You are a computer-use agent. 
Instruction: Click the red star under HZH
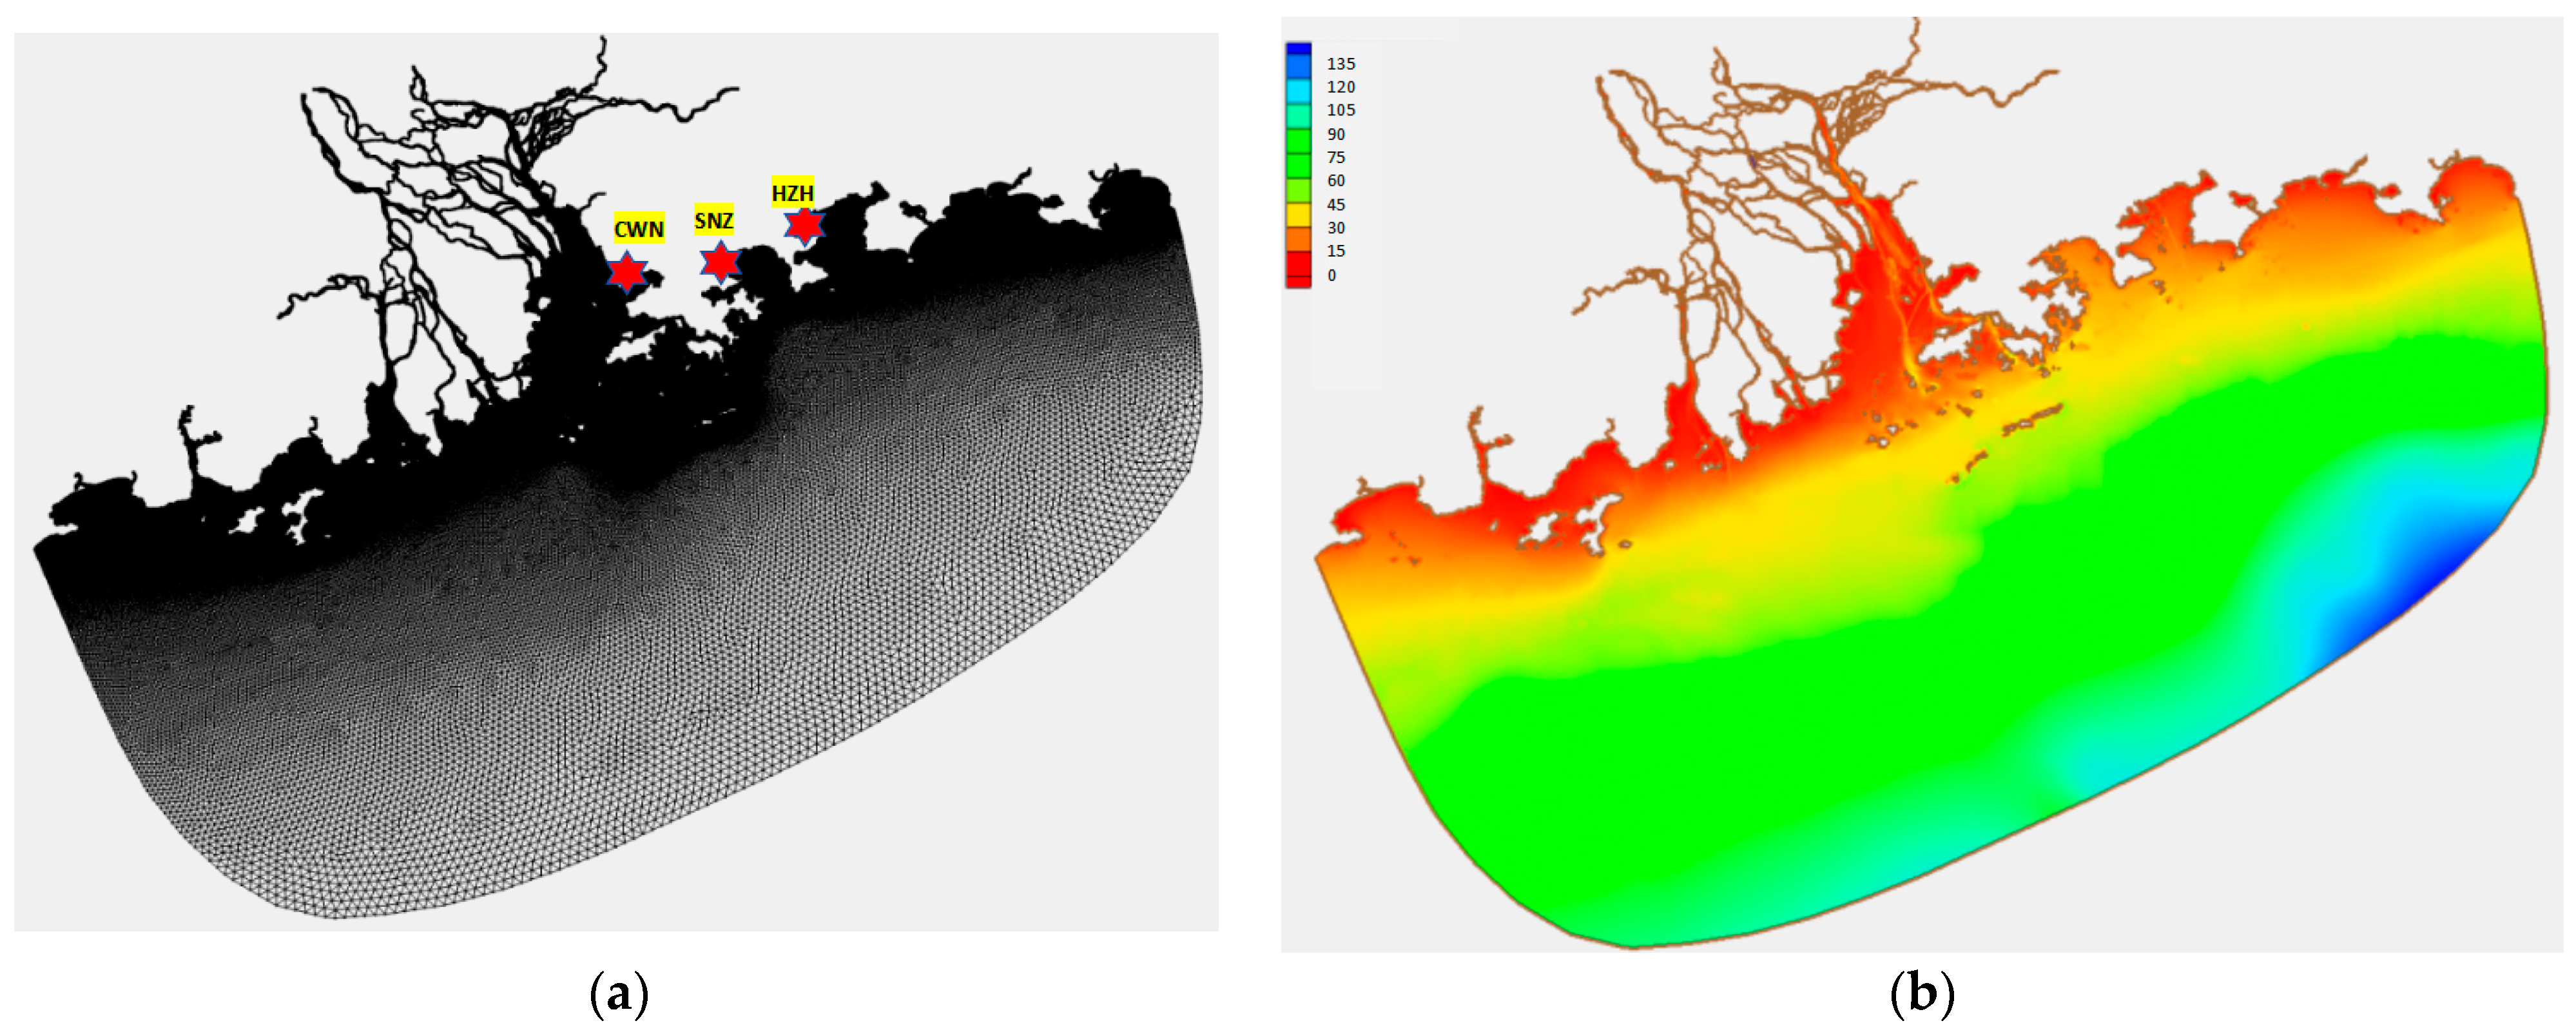point(804,226)
